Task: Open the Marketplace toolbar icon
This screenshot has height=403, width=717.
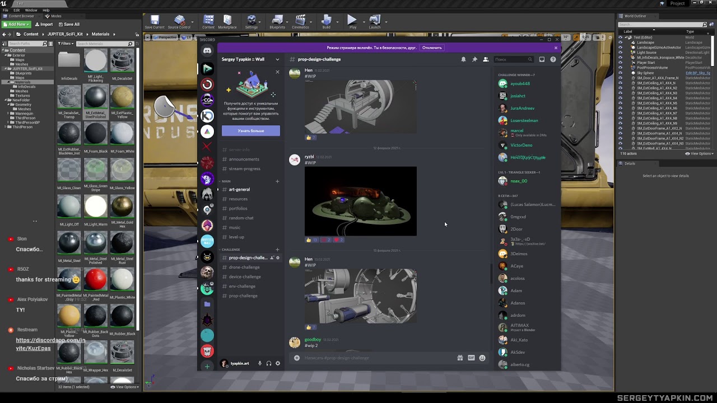Action: (x=227, y=22)
